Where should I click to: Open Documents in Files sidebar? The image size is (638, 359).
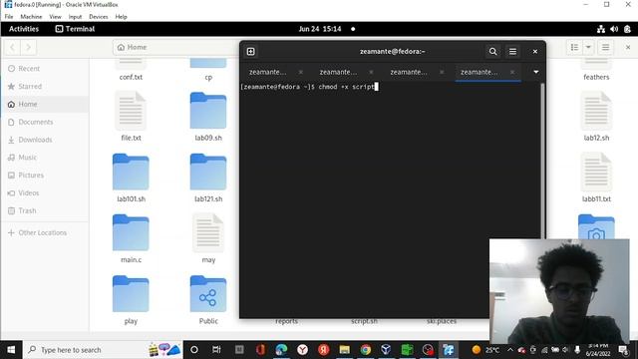(45, 122)
